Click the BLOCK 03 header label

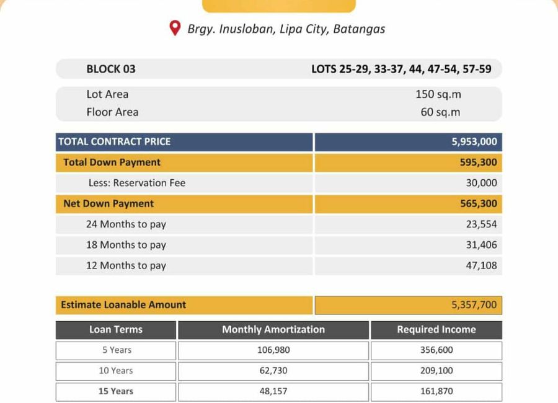pyautogui.click(x=111, y=69)
